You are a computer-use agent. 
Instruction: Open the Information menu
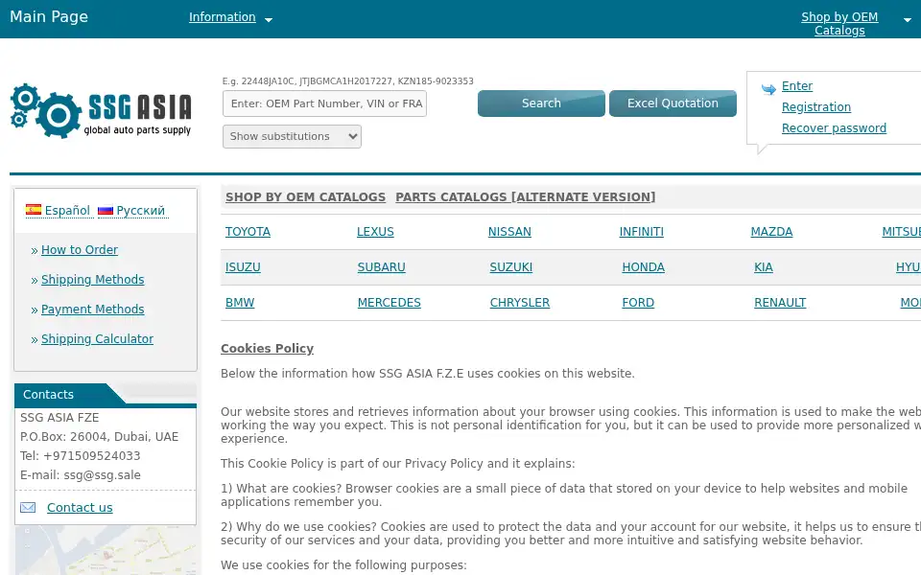pyautogui.click(x=222, y=17)
